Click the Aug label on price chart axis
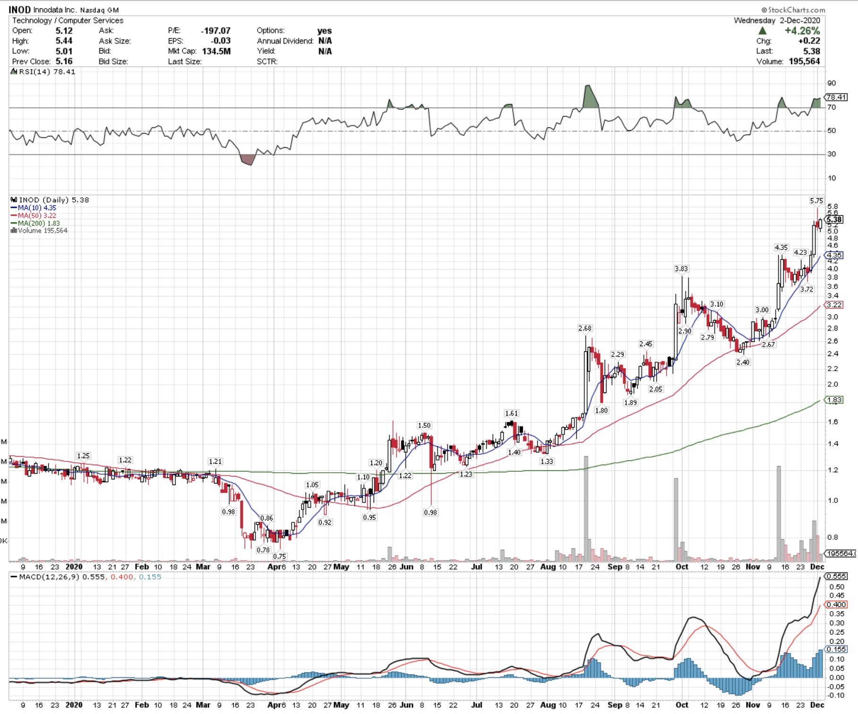The width and height of the screenshot is (858, 714). click(x=548, y=567)
